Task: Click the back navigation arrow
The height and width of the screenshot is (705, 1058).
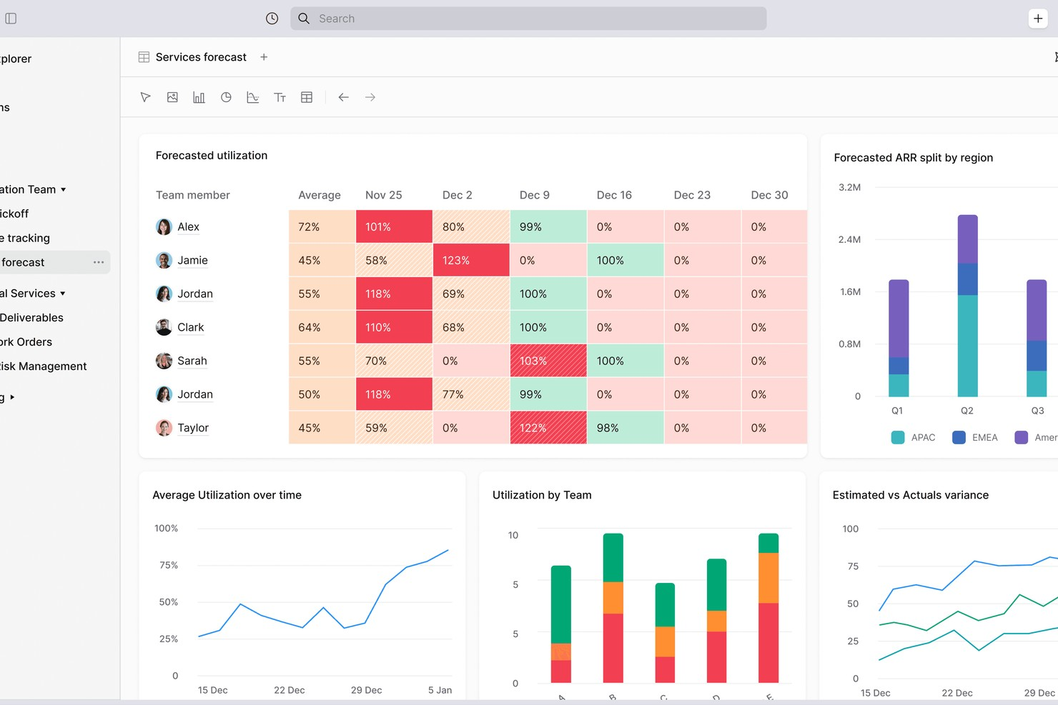Action: [343, 97]
